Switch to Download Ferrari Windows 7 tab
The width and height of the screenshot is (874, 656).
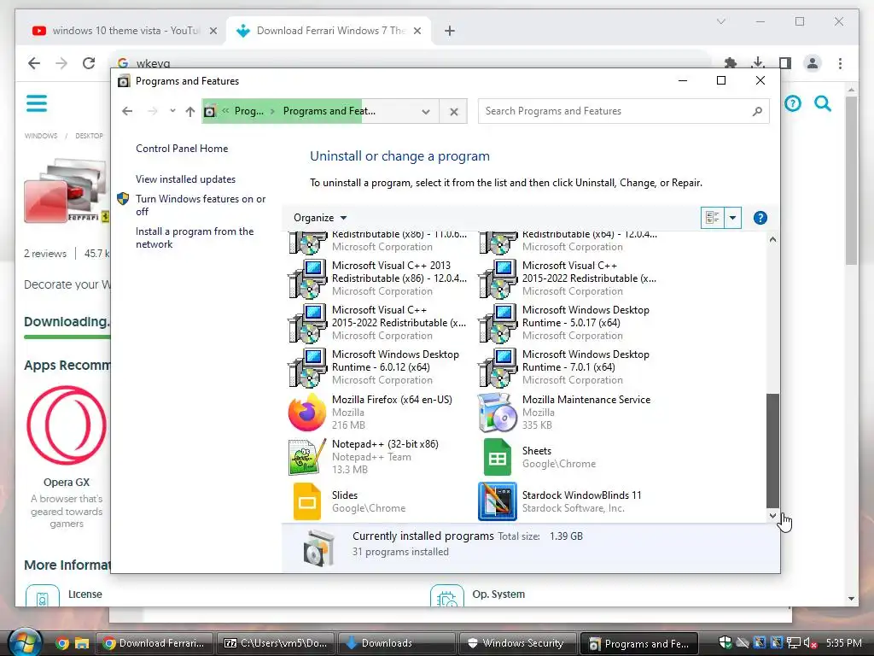tap(330, 31)
